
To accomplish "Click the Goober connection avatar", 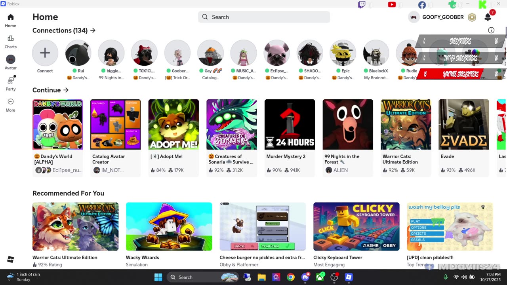I will tap(177, 53).
